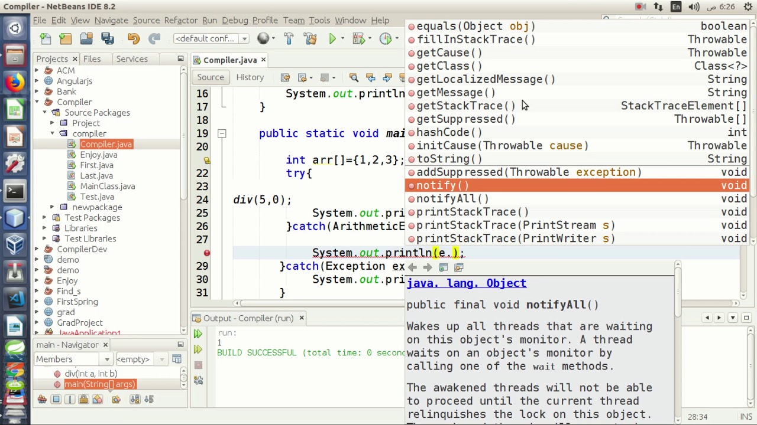Expand the Test Packages node
The height and width of the screenshot is (425, 757).
(x=44, y=218)
